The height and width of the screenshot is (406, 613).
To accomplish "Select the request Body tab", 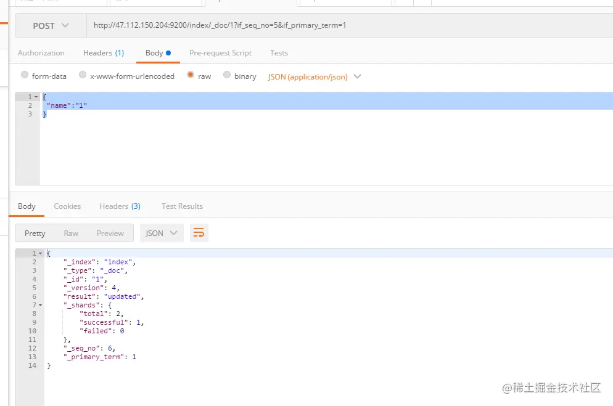I will coord(158,53).
